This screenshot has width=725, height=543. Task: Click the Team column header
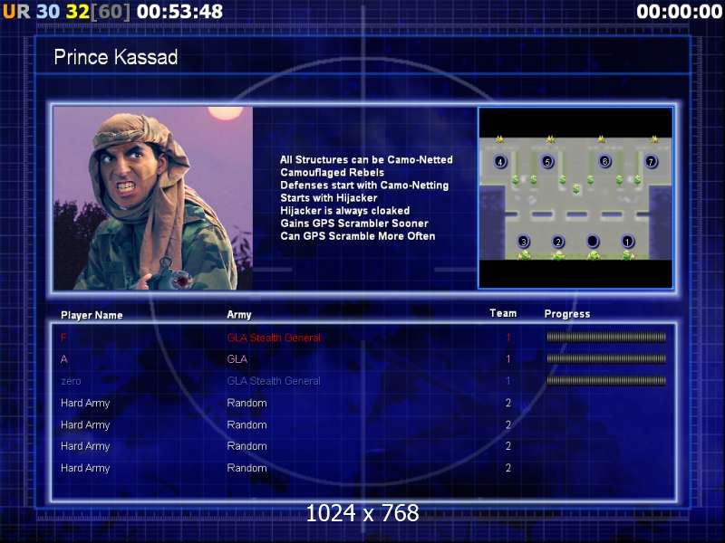pos(503,313)
